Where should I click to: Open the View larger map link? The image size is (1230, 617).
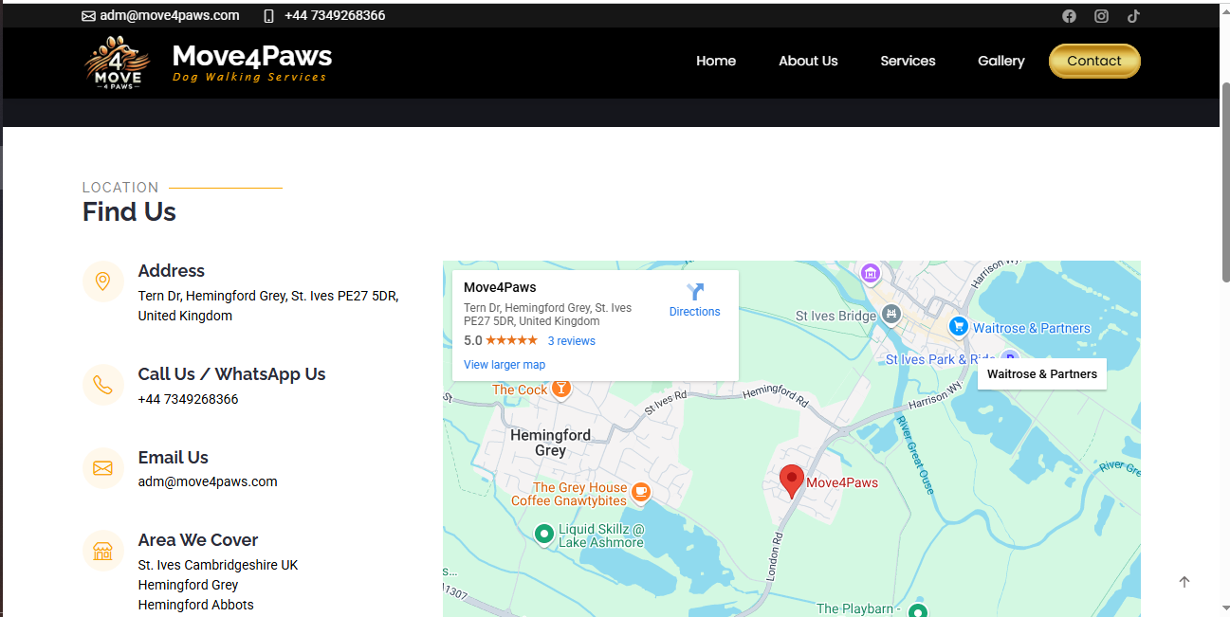504,365
